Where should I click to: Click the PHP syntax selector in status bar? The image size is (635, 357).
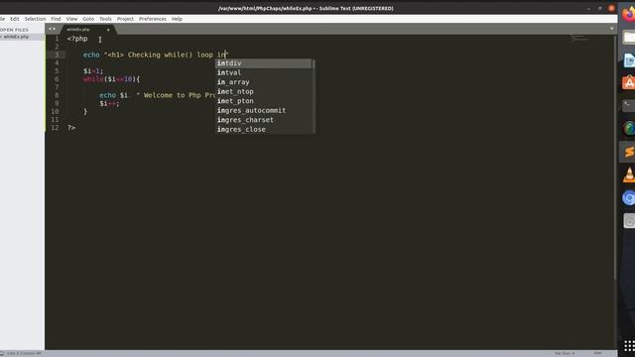(x=597, y=353)
